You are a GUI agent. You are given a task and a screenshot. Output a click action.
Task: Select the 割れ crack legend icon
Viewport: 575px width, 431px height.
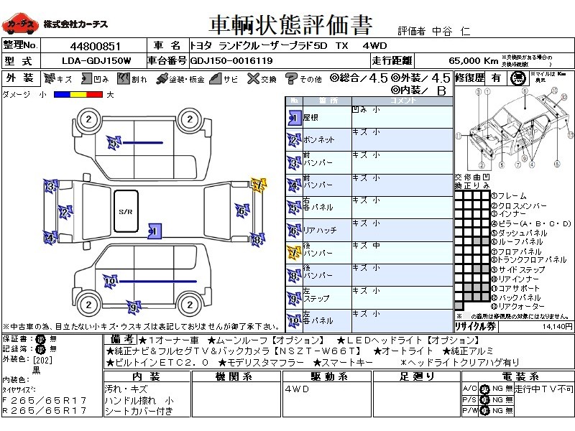[x=124, y=78]
